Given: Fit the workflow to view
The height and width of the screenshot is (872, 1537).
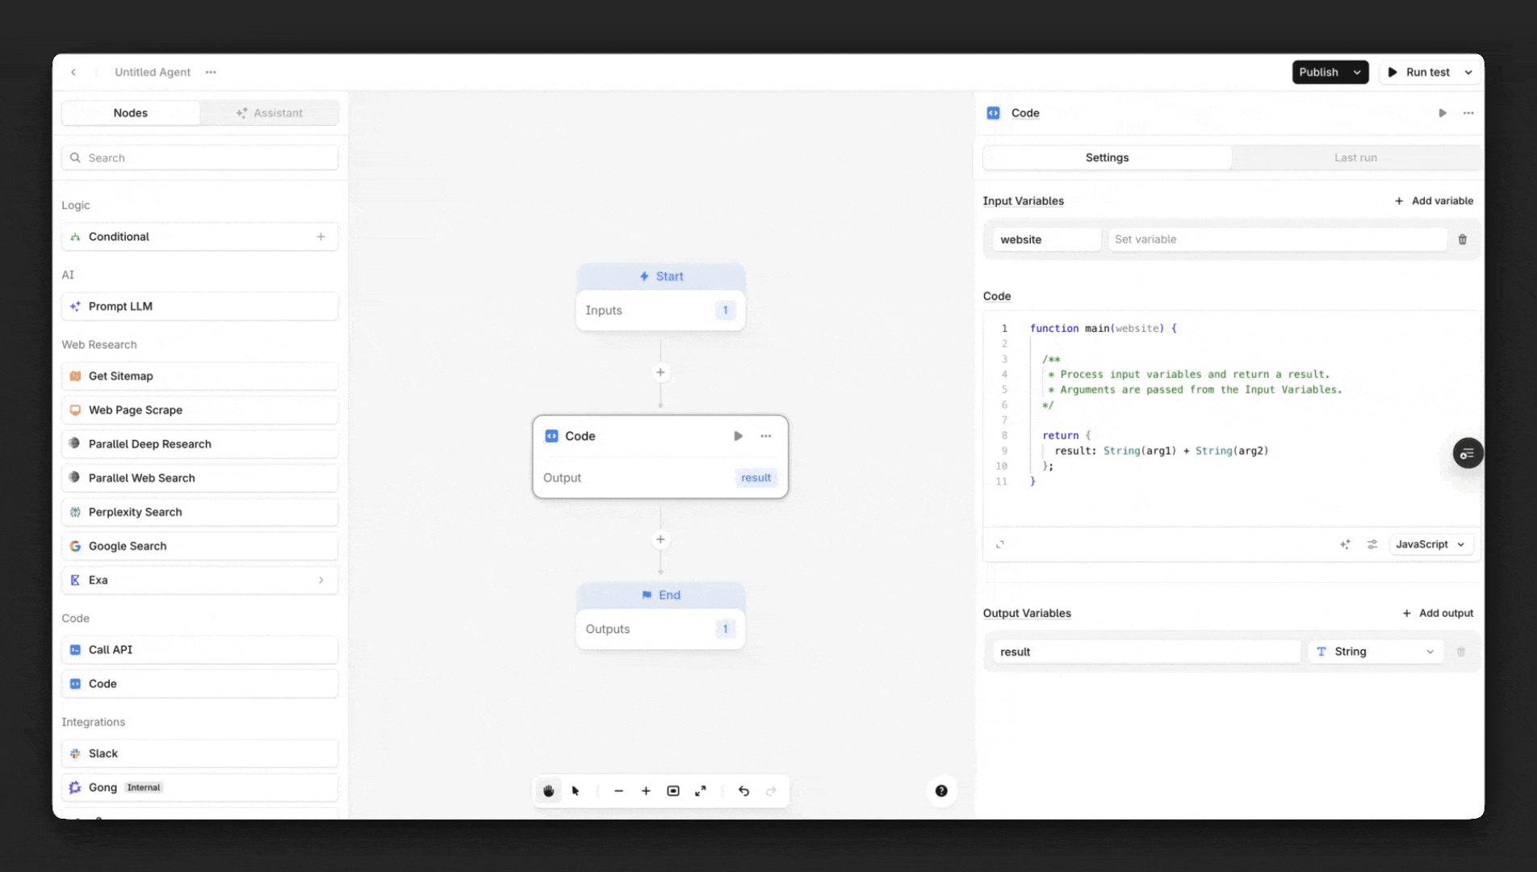Looking at the screenshot, I should click(x=673, y=791).
